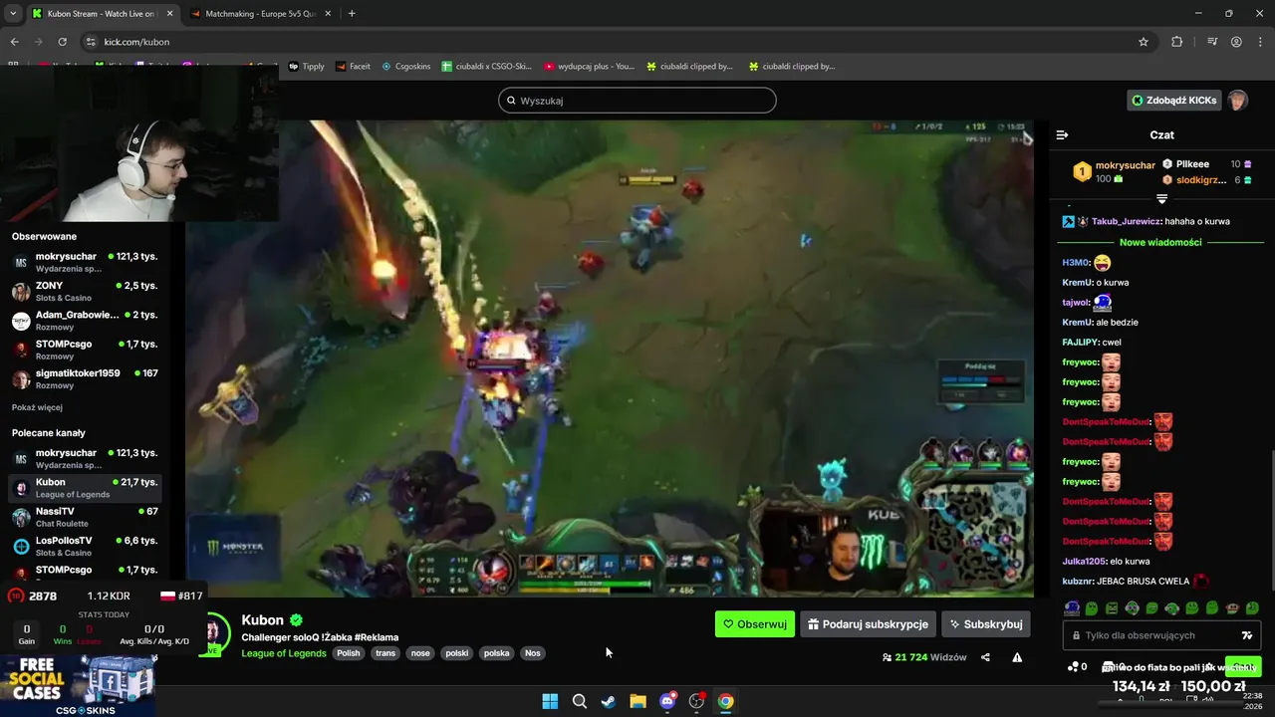Click the Subskrybuj button
The width and height of the screenshot is (1275, 717).
[986, 624]
